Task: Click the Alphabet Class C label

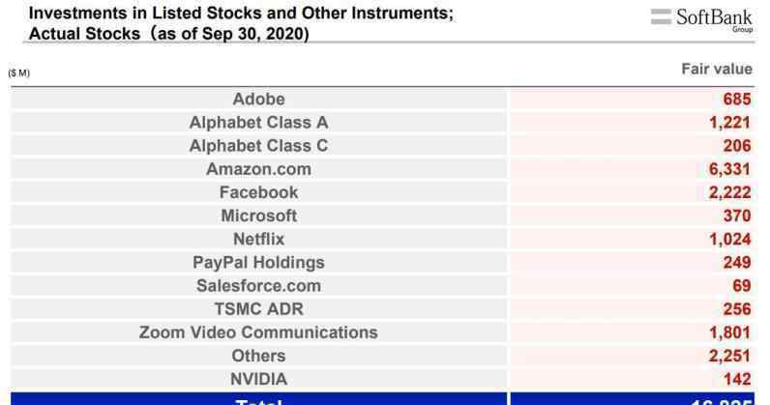Action: tap(259, 146)
